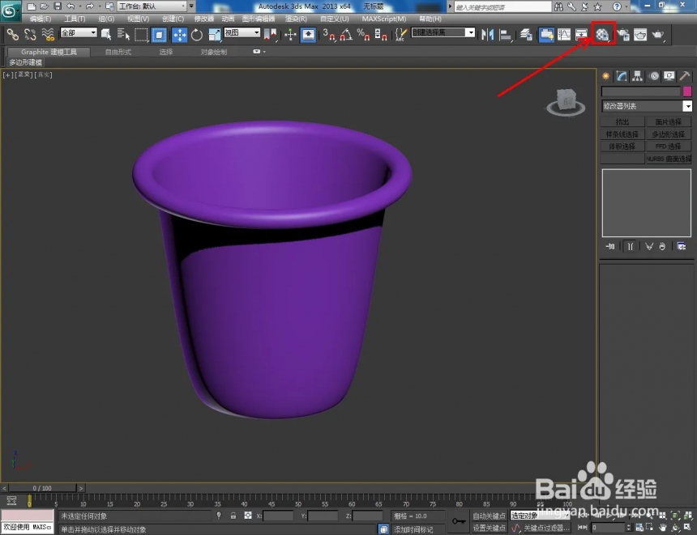Click the Unlink Selection icon
The image size is (697, 535).
point(30,34)
